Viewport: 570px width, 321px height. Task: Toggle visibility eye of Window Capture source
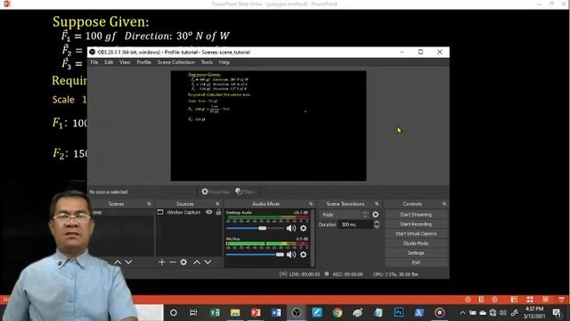point(209,212)
